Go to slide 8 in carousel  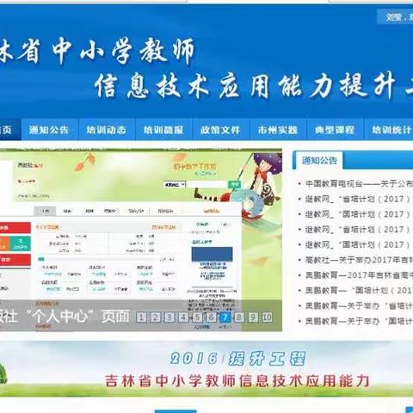[239, 317]
